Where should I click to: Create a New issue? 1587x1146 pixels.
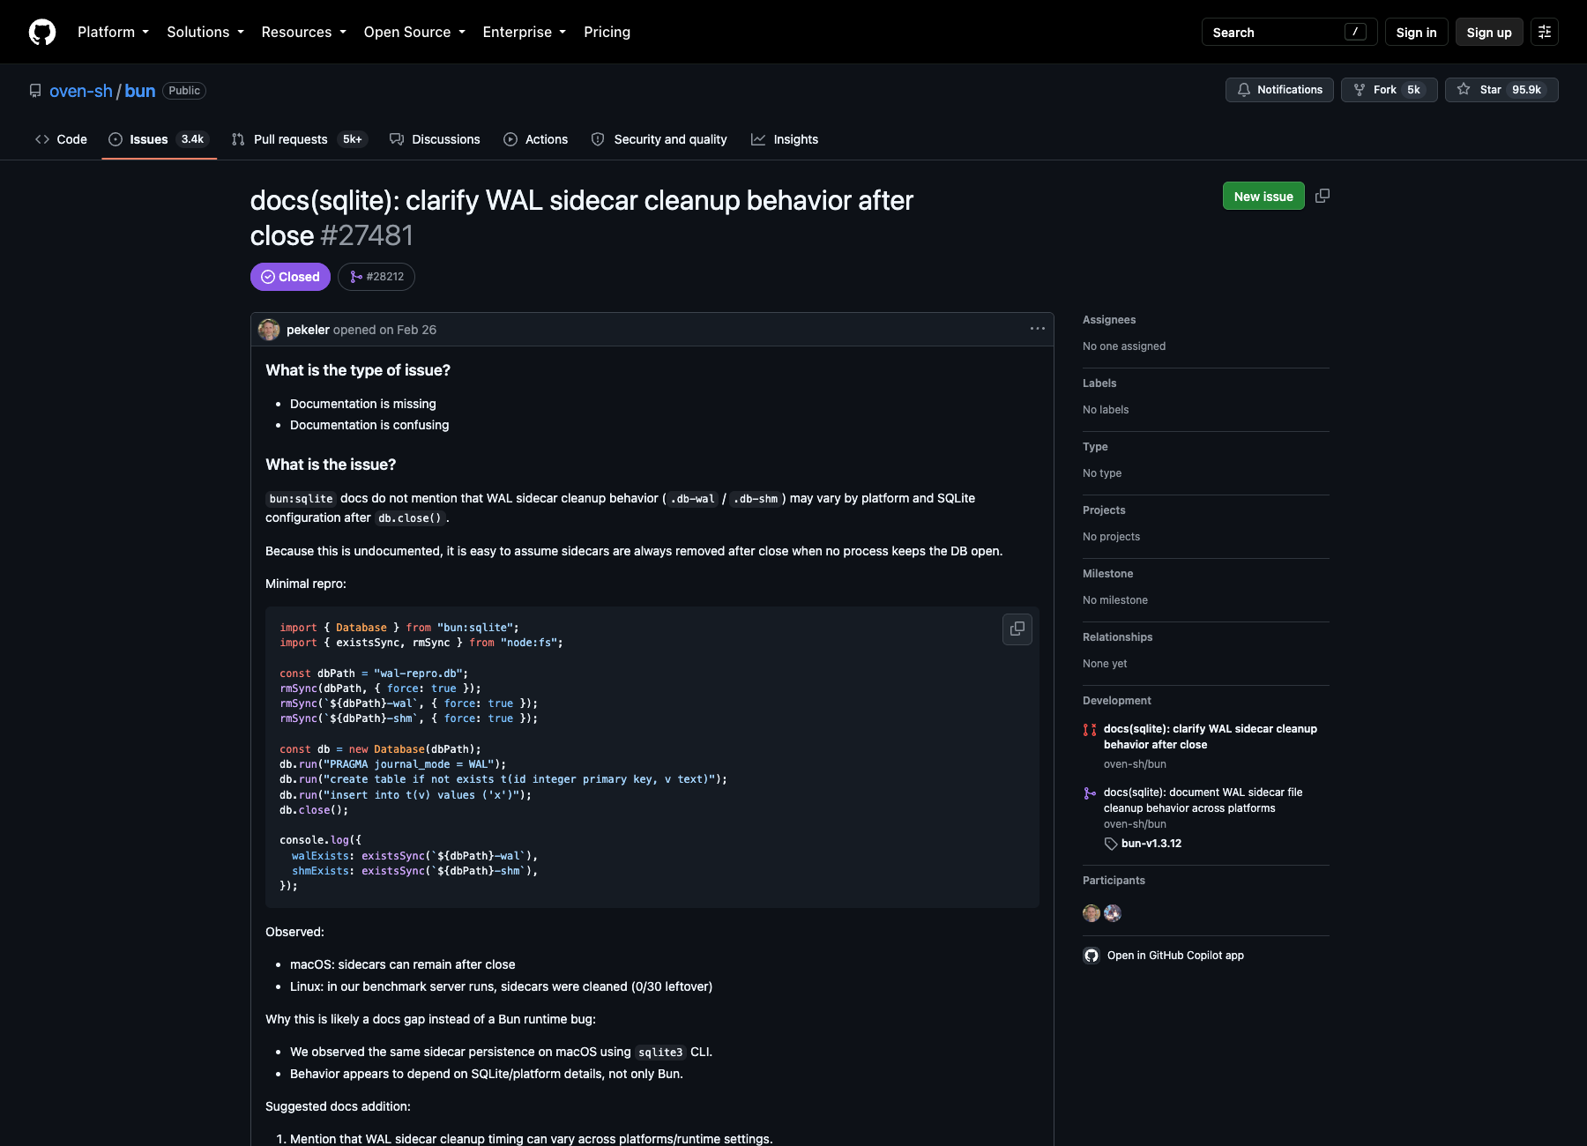point(1263,196)
